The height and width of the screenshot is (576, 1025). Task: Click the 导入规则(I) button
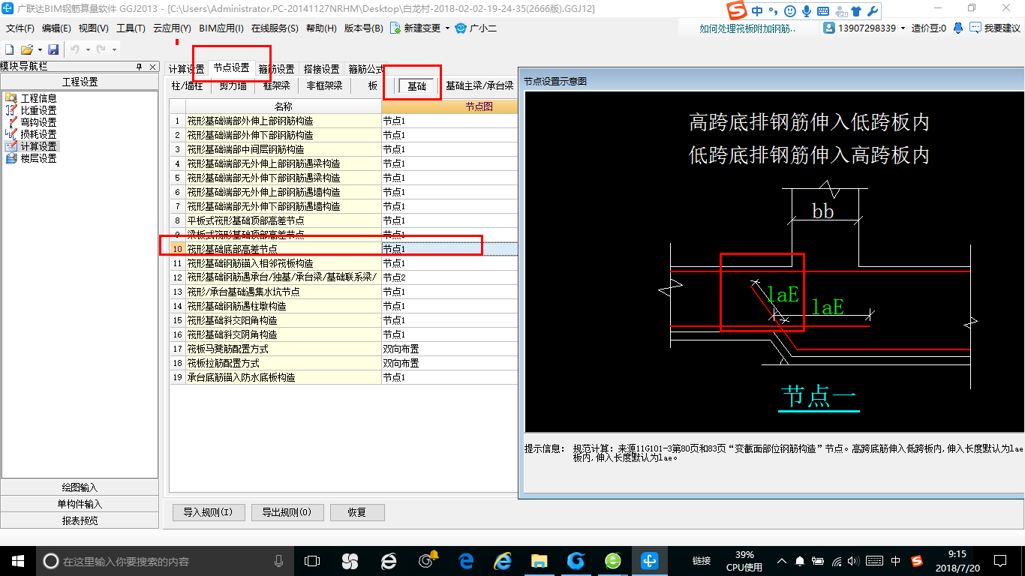[x=209, y=512]
